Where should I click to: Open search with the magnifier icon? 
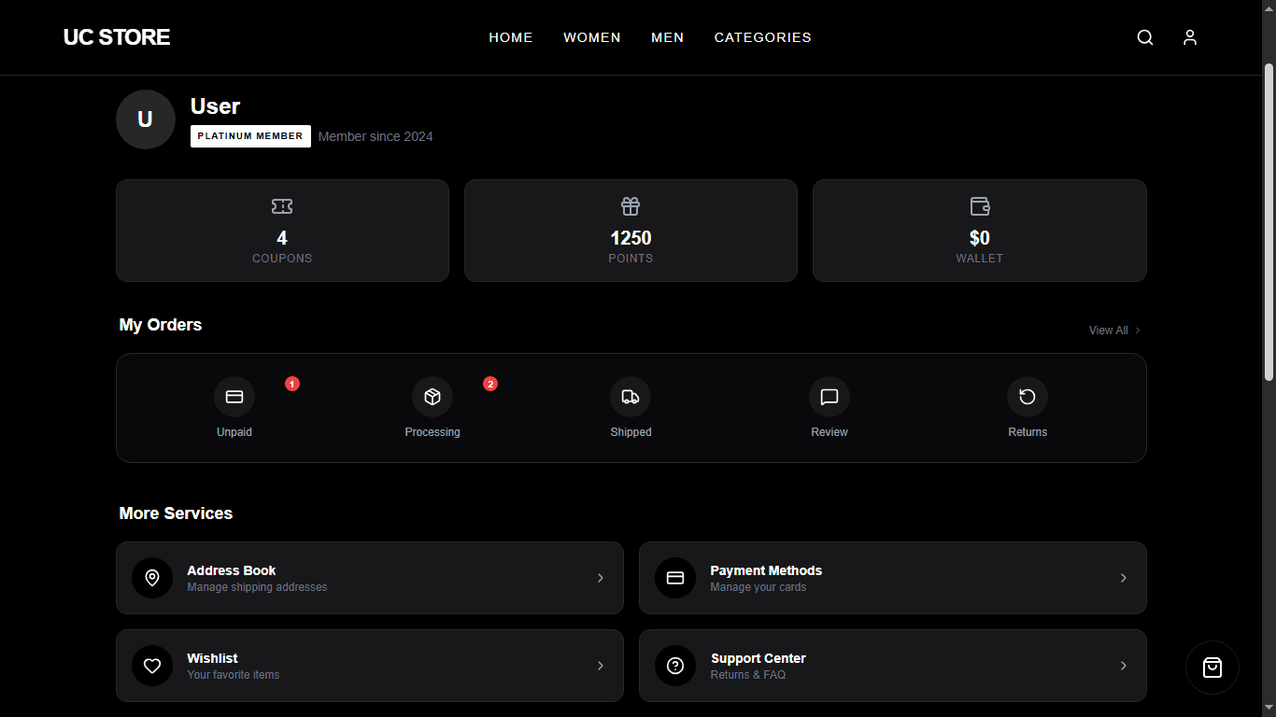tap(1145, 37)
